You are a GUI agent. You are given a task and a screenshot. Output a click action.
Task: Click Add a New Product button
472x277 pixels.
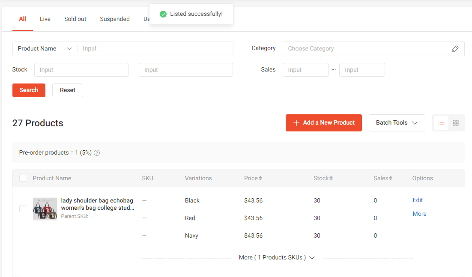tap(324, 123)
